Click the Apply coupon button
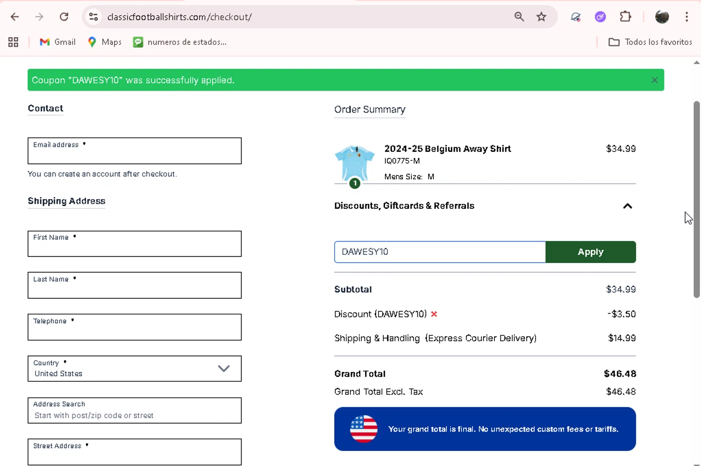 click(x=591, y=252)
